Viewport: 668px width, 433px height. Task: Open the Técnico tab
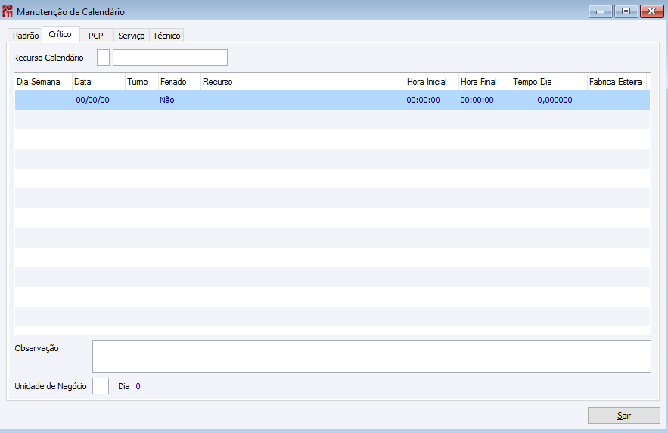tap(166, 36)
